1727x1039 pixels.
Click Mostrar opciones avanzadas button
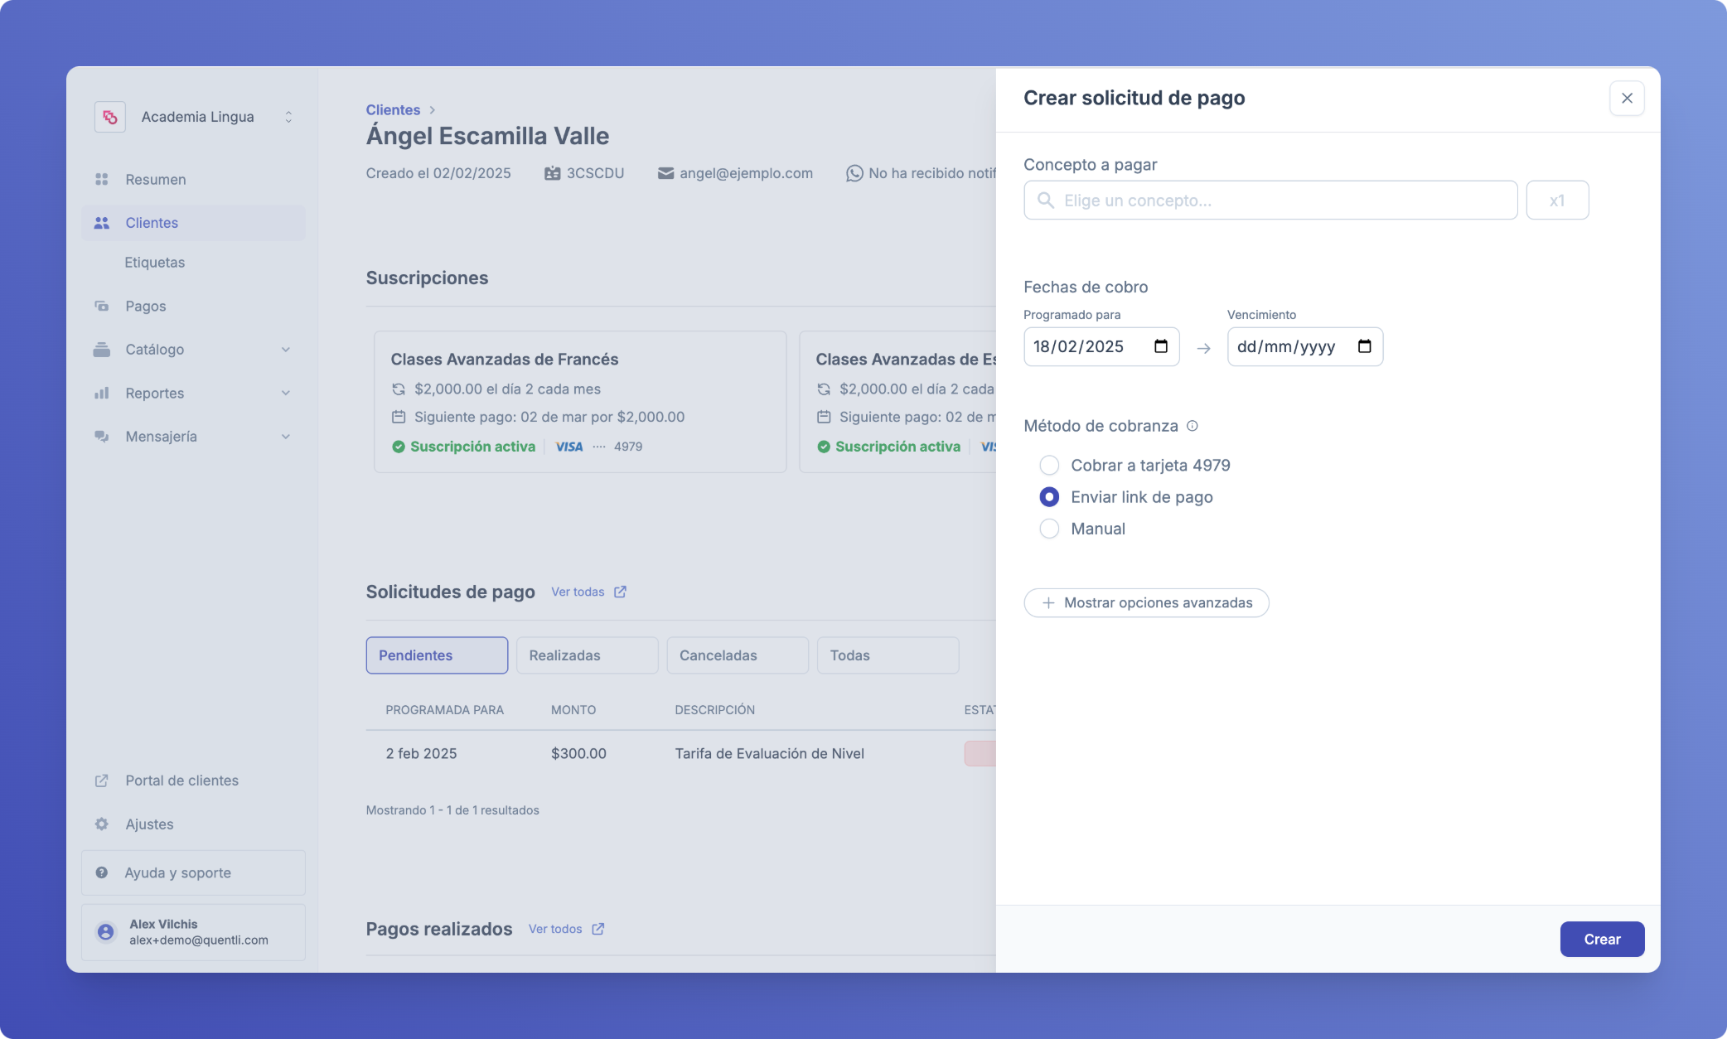pos(1146,602)
